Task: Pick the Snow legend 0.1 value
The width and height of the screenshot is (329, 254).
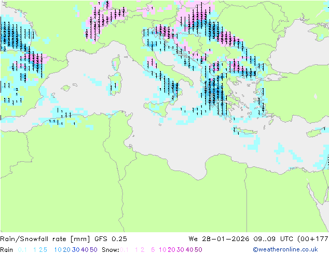Action: coord(124,250)
